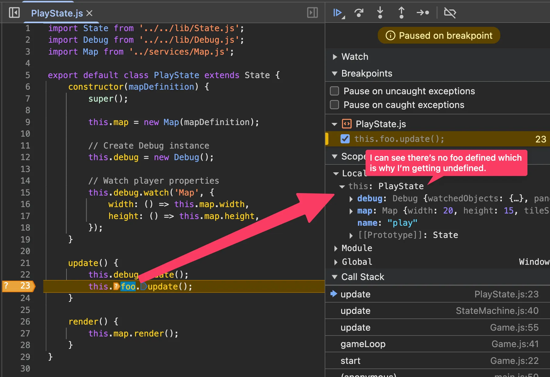Image resolution: width=550 pixels, height=377 pixels.
Task: Toggle the file navigator sidebar
Action: tap(14, 13)
